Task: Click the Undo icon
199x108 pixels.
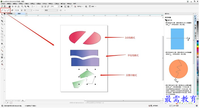Action: coord(32,7)
